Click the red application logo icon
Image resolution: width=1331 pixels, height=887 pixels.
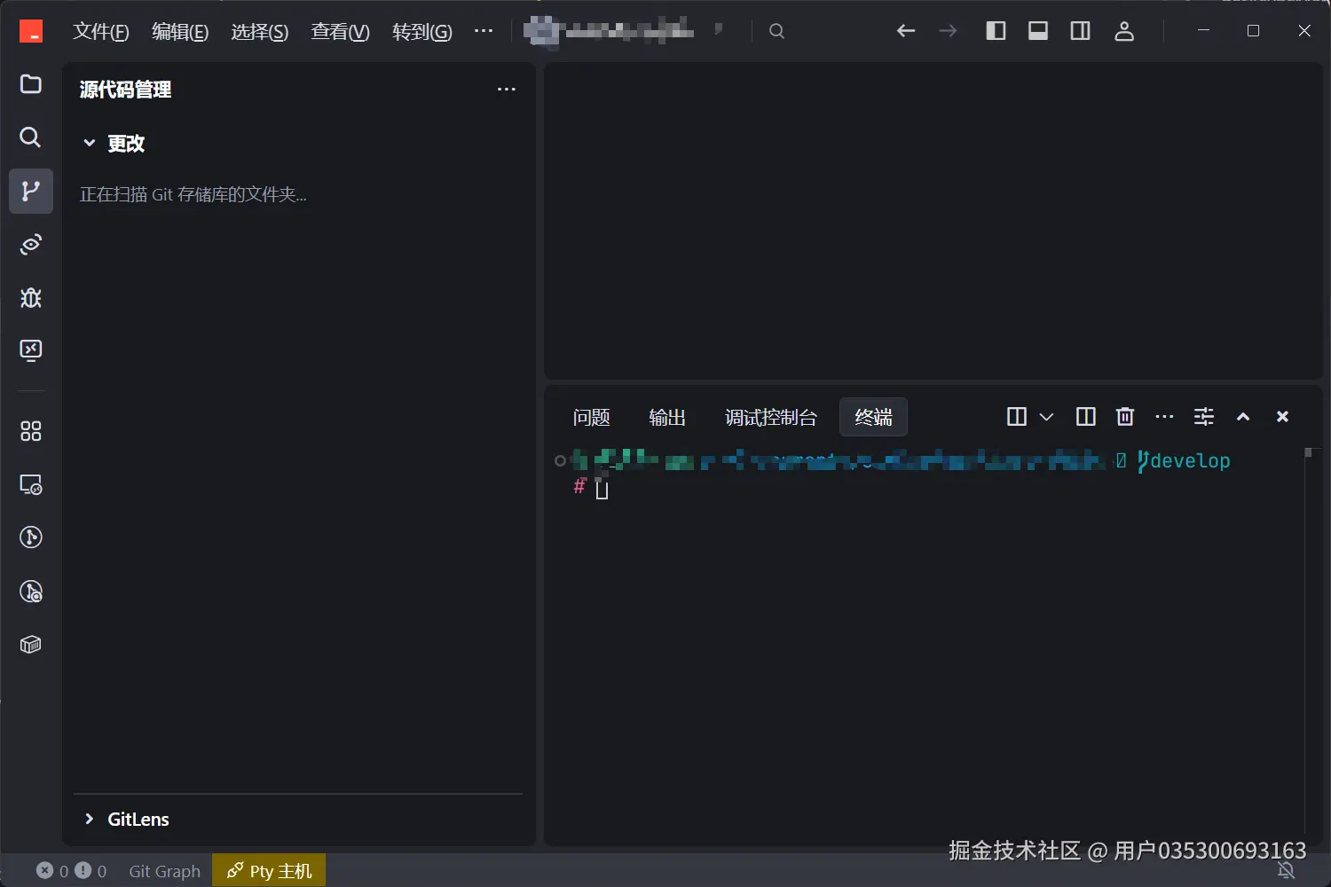point(31,31)
